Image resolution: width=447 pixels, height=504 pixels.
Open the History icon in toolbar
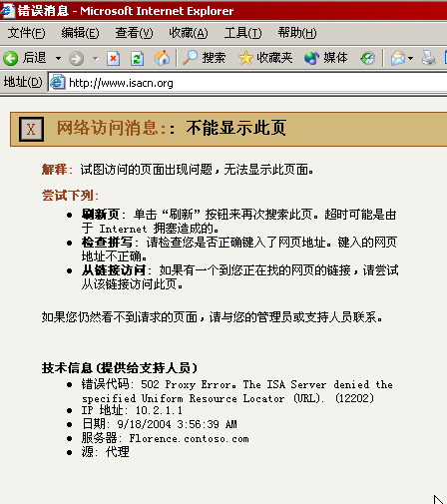(367, 58)
